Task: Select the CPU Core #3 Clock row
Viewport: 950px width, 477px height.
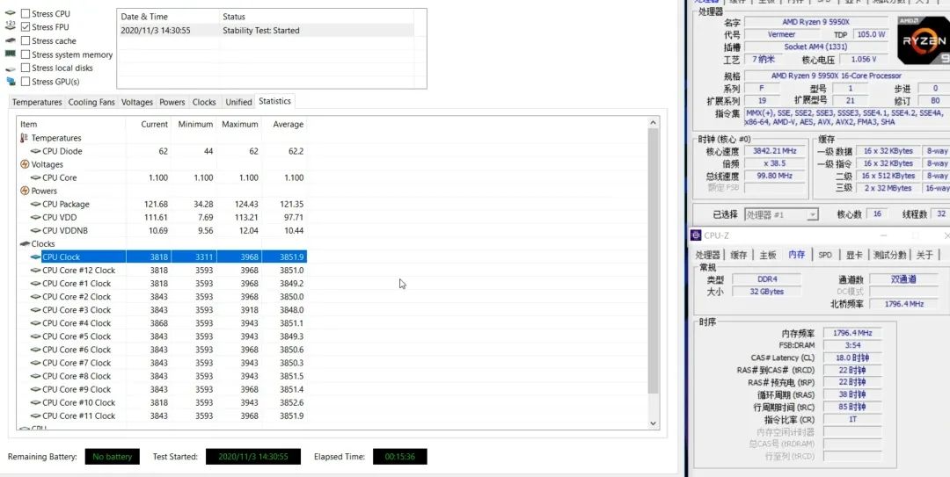Action: tap(163, 310)
